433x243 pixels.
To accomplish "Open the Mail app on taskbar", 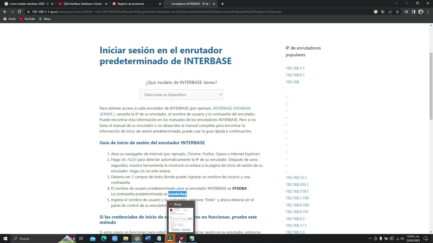I will [93, 239].
